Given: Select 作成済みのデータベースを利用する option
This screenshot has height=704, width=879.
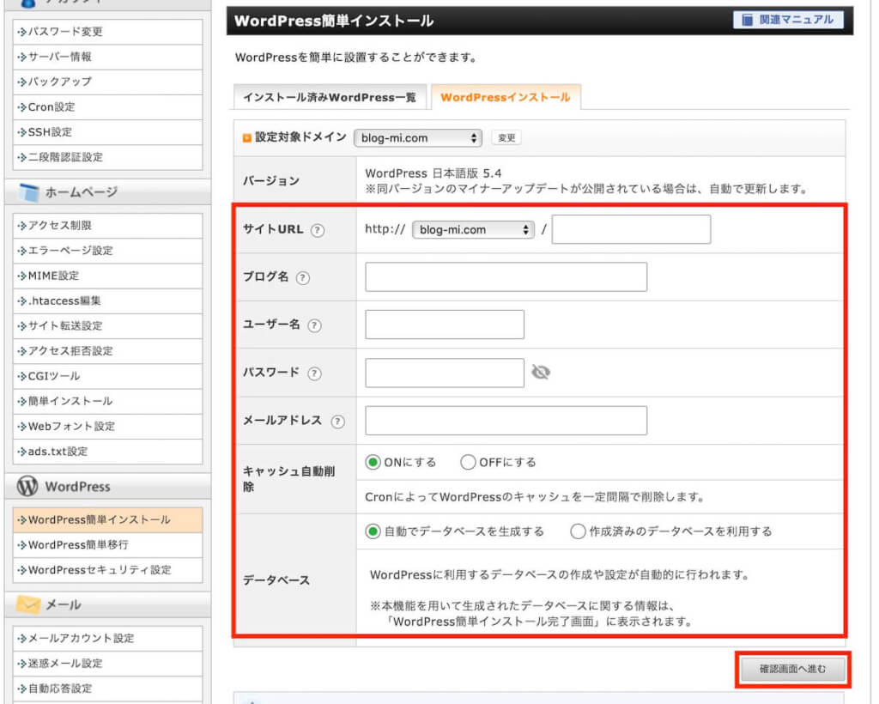Looking at the screenshot, I should [x=578, y=531].
